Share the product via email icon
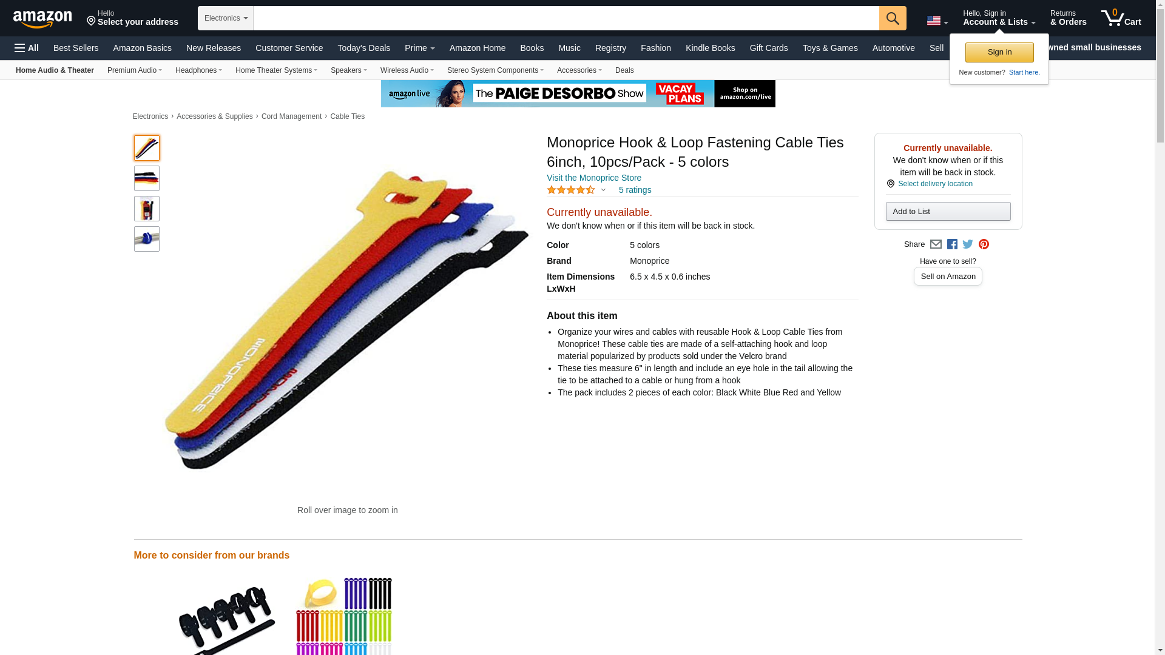This screenshot has height=655, width=1165. [936, 244]
